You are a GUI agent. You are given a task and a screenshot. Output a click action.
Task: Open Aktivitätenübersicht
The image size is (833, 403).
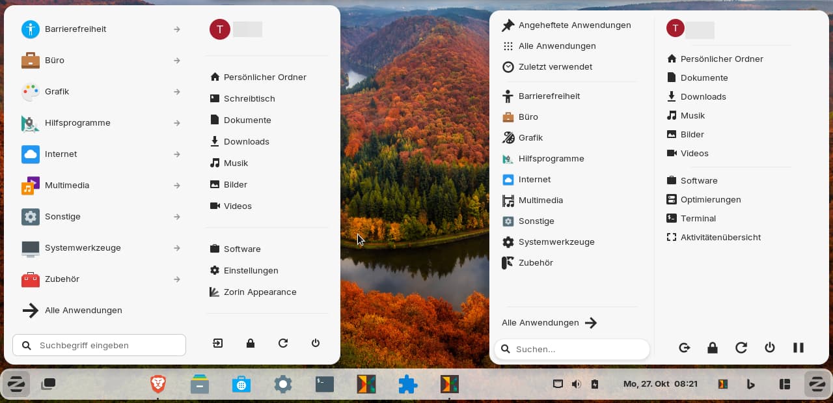[x=720, y=238]
